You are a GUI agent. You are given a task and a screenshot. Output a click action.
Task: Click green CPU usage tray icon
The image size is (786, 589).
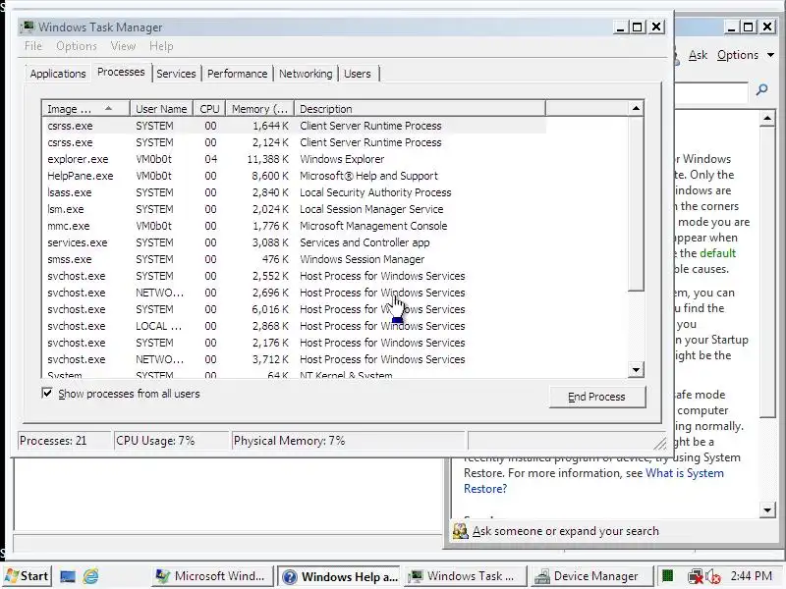coord(667,576)
